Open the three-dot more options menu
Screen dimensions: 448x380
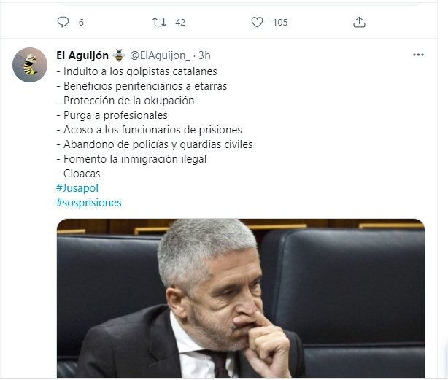418,55
